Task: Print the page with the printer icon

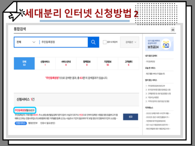Action: (x=173, y=30)
